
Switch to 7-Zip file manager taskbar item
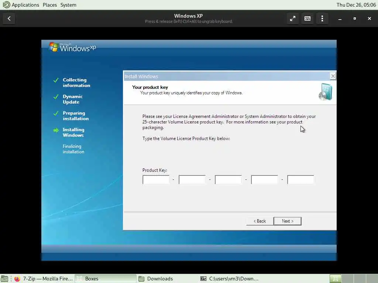coord(229,279)
